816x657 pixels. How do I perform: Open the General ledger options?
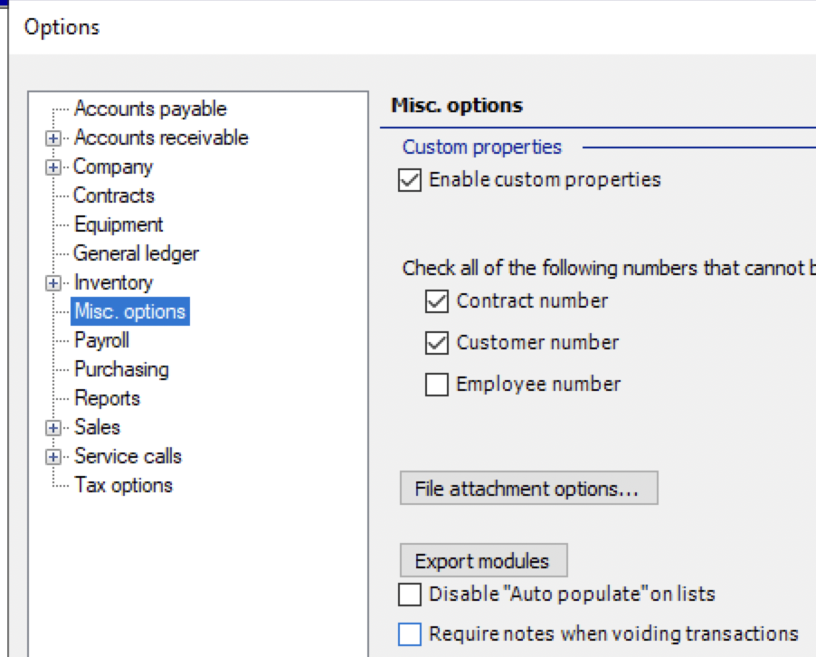136,253
